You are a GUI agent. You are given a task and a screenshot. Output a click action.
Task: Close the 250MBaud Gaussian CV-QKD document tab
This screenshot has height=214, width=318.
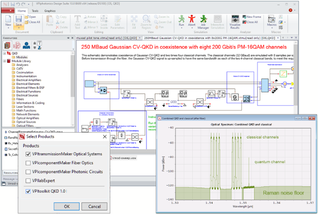[278, 38]
